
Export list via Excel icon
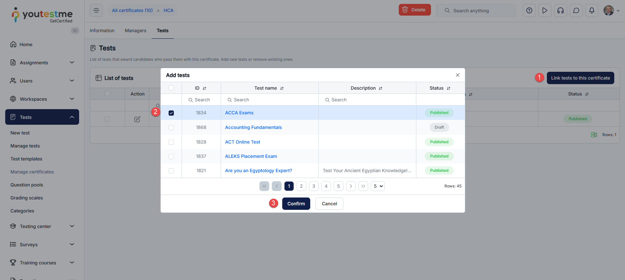pos(594,135)
